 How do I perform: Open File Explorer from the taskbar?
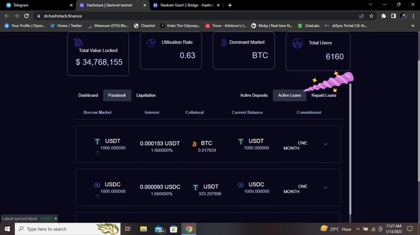click(x=143, y=229)
